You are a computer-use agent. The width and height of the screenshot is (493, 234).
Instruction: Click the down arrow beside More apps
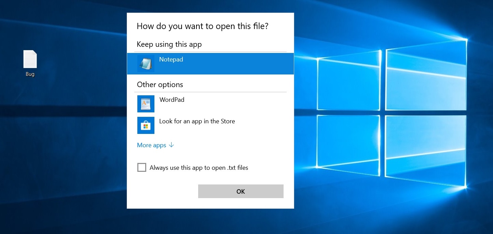(x=172, y=145)
